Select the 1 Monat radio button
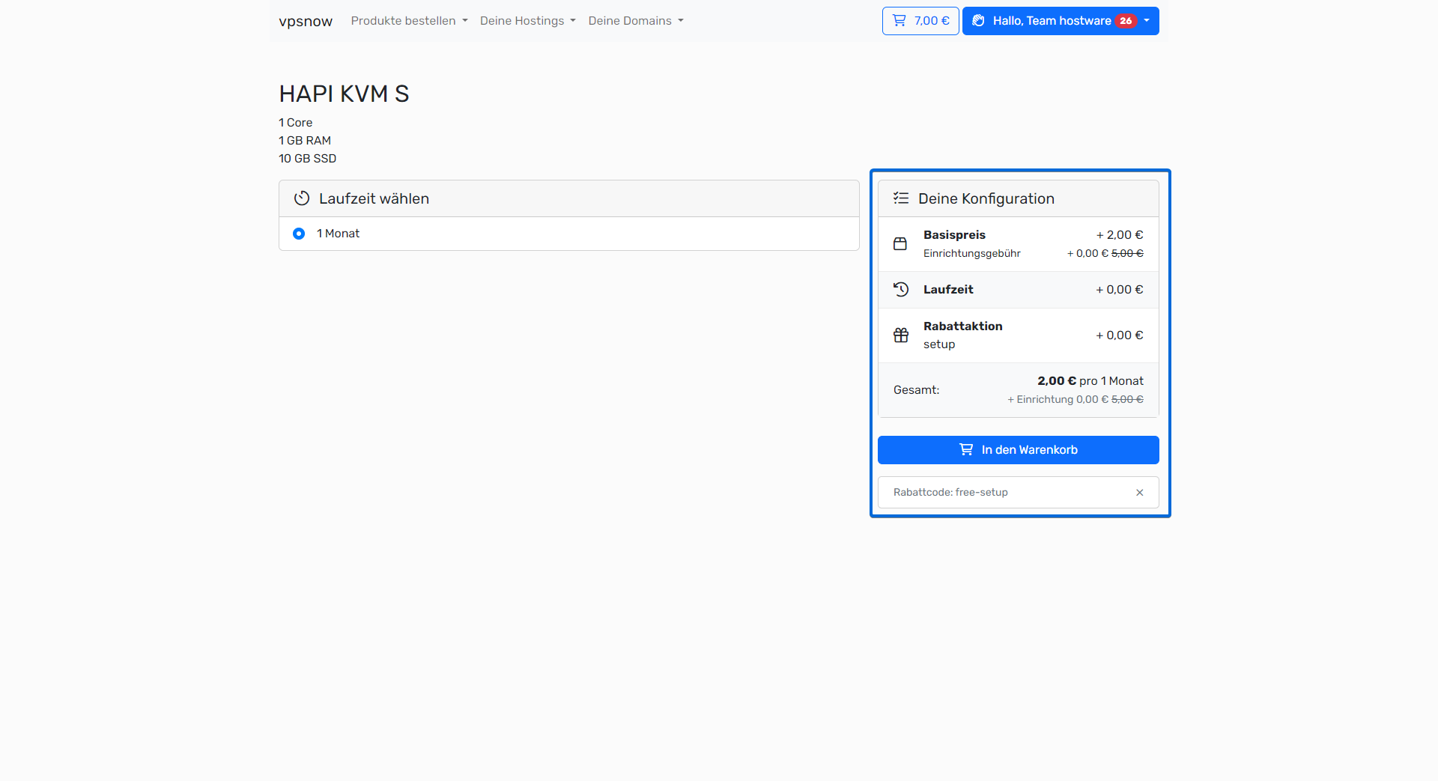Screen dimensions: 1438x781 point(299,234)
